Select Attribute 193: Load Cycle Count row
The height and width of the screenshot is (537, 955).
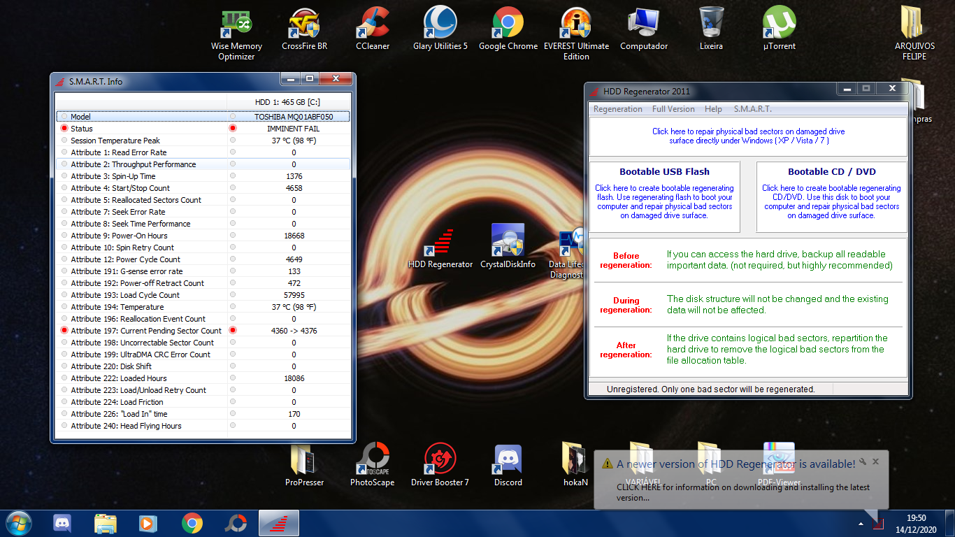[x=203, y=295]
